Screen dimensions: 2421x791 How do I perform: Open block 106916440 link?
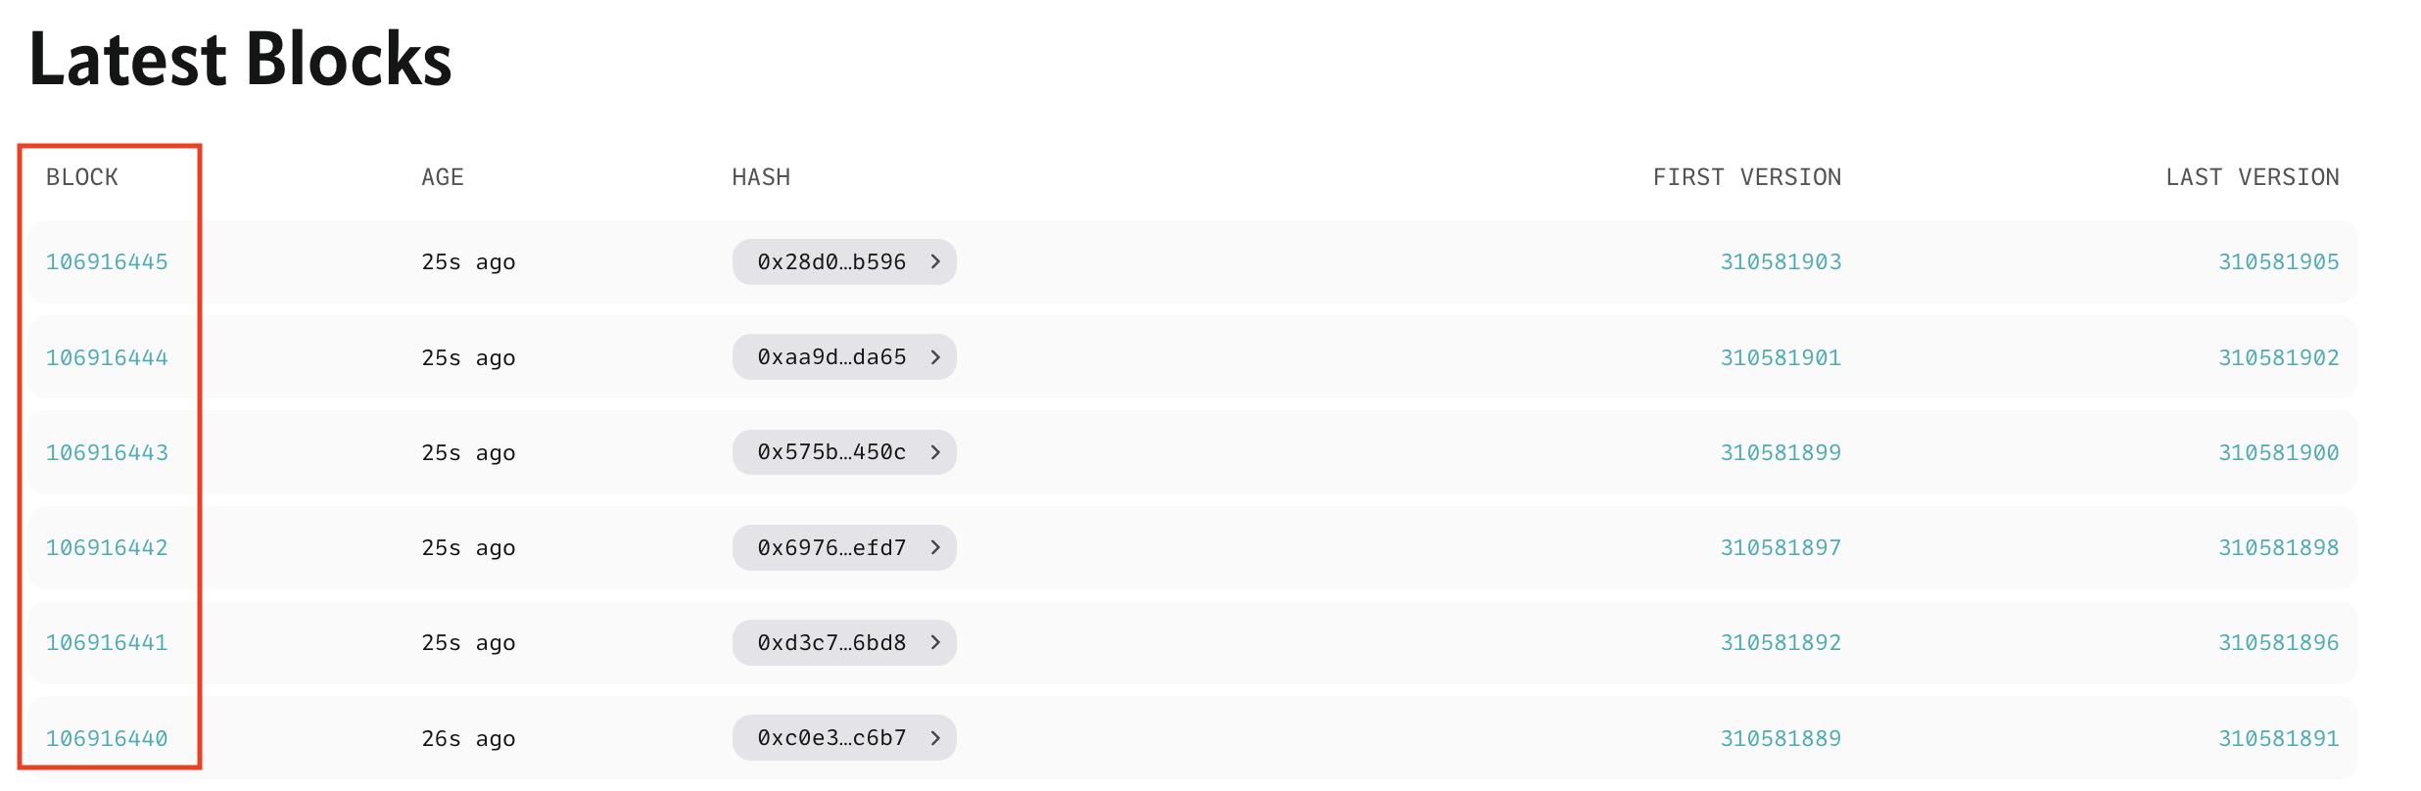(x=107, y=738)
